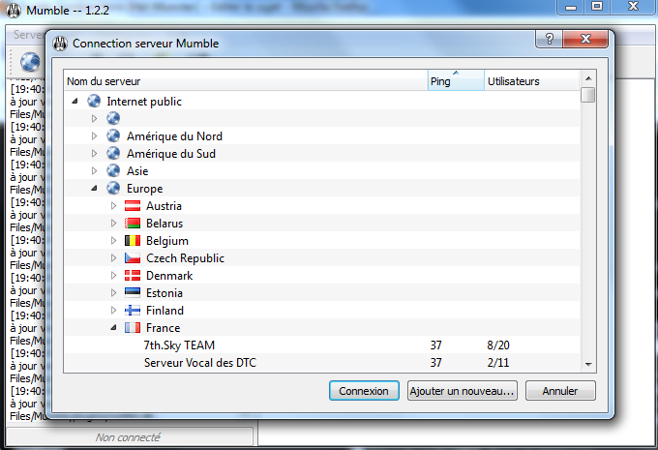The width and height of the screenshot is (658, 450).
Task: Expand the Denmark server list
Action: point(114,276)
